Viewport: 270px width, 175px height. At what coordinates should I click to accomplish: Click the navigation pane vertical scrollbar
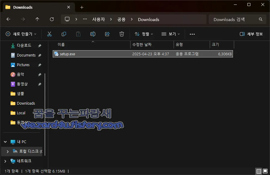[x=45, y=114]
